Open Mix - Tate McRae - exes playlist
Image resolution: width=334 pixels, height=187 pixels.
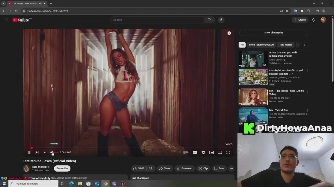pyautogui.click(x=253, y=97)
